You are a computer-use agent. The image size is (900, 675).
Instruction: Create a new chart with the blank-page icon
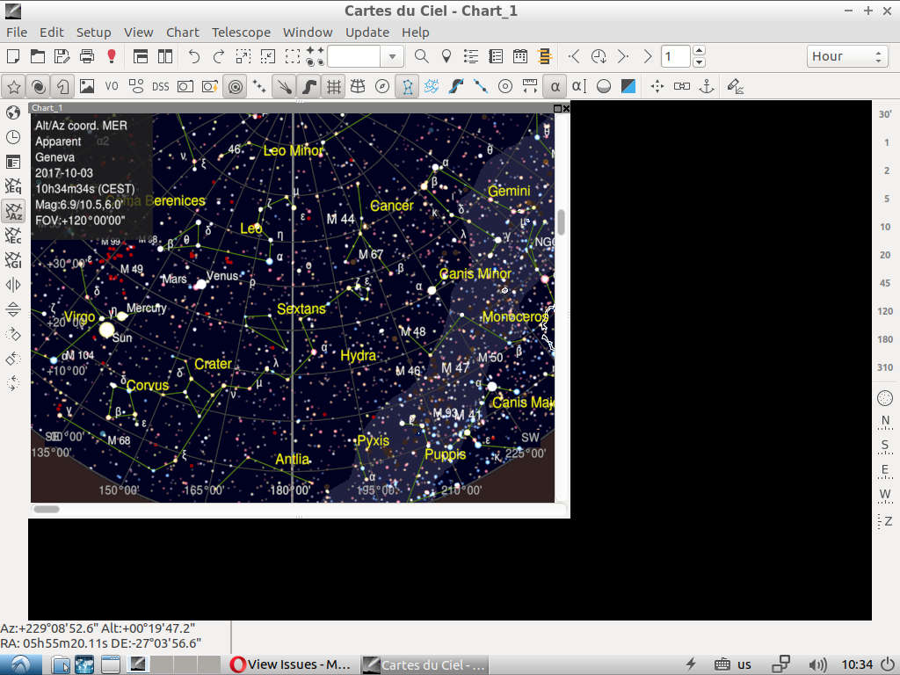pos(13,56)
